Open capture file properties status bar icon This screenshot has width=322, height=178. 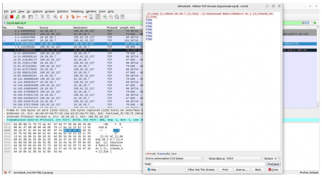9,173
